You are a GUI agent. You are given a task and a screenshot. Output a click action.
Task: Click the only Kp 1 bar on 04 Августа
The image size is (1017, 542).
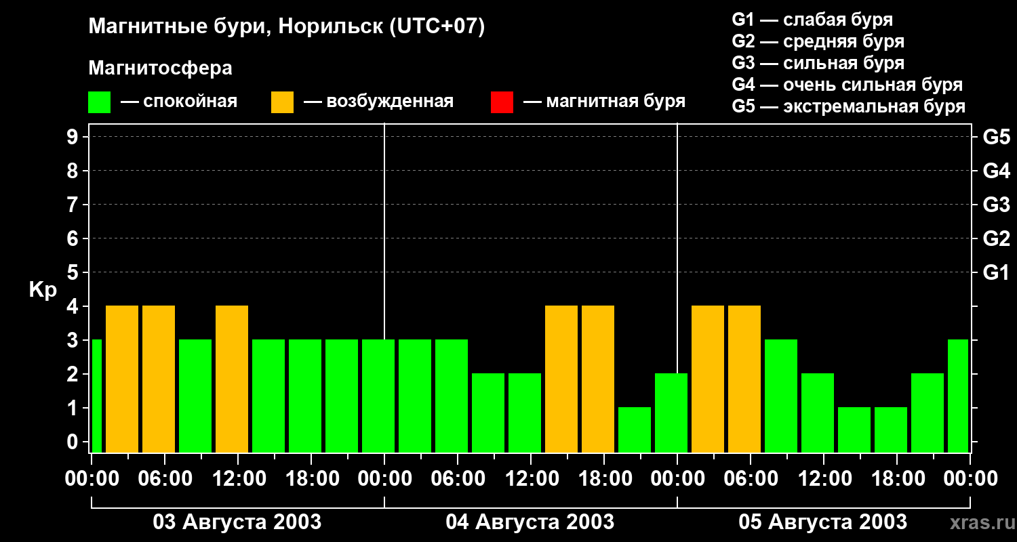coord(635,430)
